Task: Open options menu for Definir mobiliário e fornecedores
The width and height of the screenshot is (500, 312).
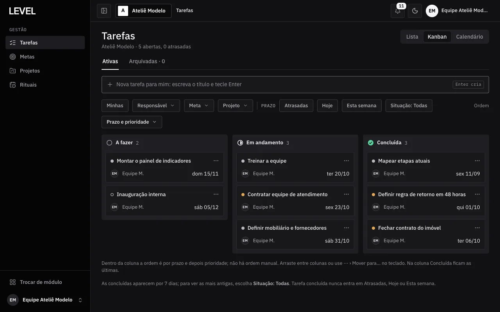Action: [346, 228]
